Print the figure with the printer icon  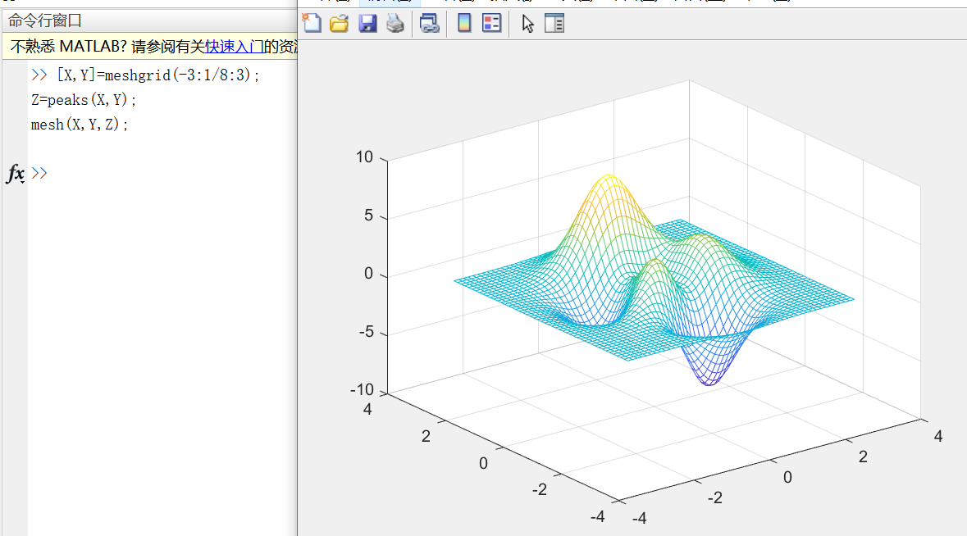(x=395, y=24)
